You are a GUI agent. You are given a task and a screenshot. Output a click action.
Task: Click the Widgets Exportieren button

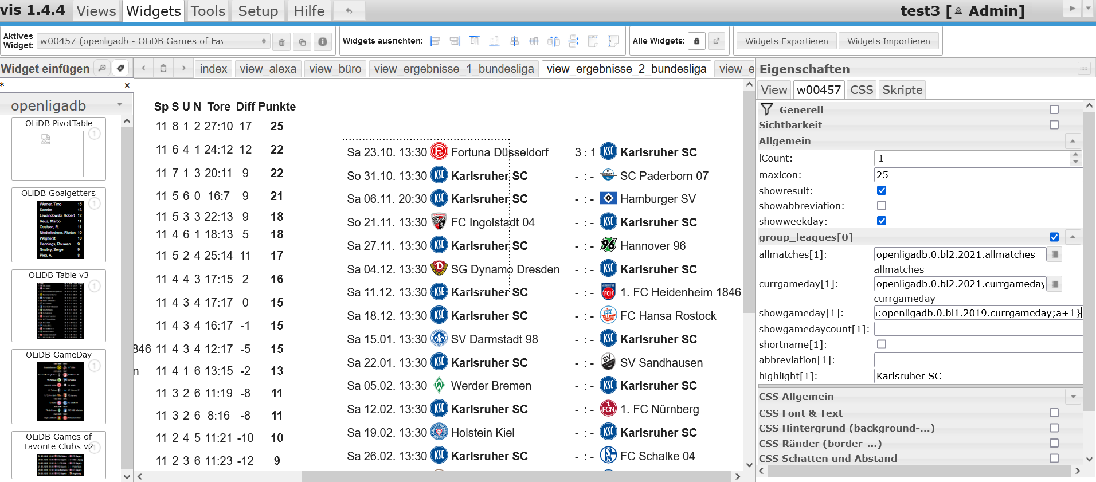[x=786, y=41]
